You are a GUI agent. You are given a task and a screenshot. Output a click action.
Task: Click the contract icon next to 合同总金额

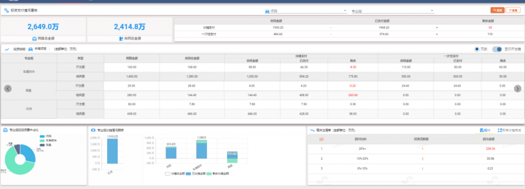tap(121, 38)
